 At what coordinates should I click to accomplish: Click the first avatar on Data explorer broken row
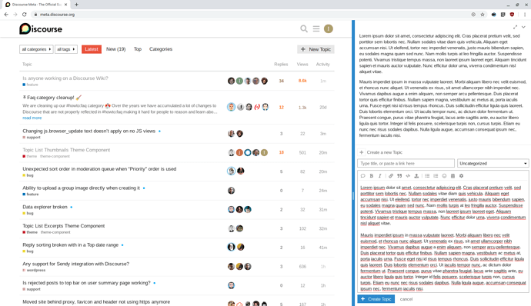tap(232, 210)
